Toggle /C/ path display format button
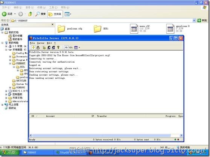This screenshot has height=157, width=210. coord(67,48)
